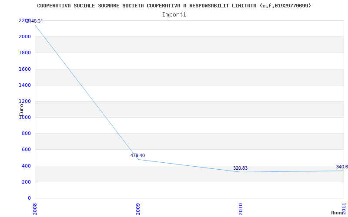Click the 200 y-axis tick label
This screenshot has height=217, width=348.
coord(26,182)
